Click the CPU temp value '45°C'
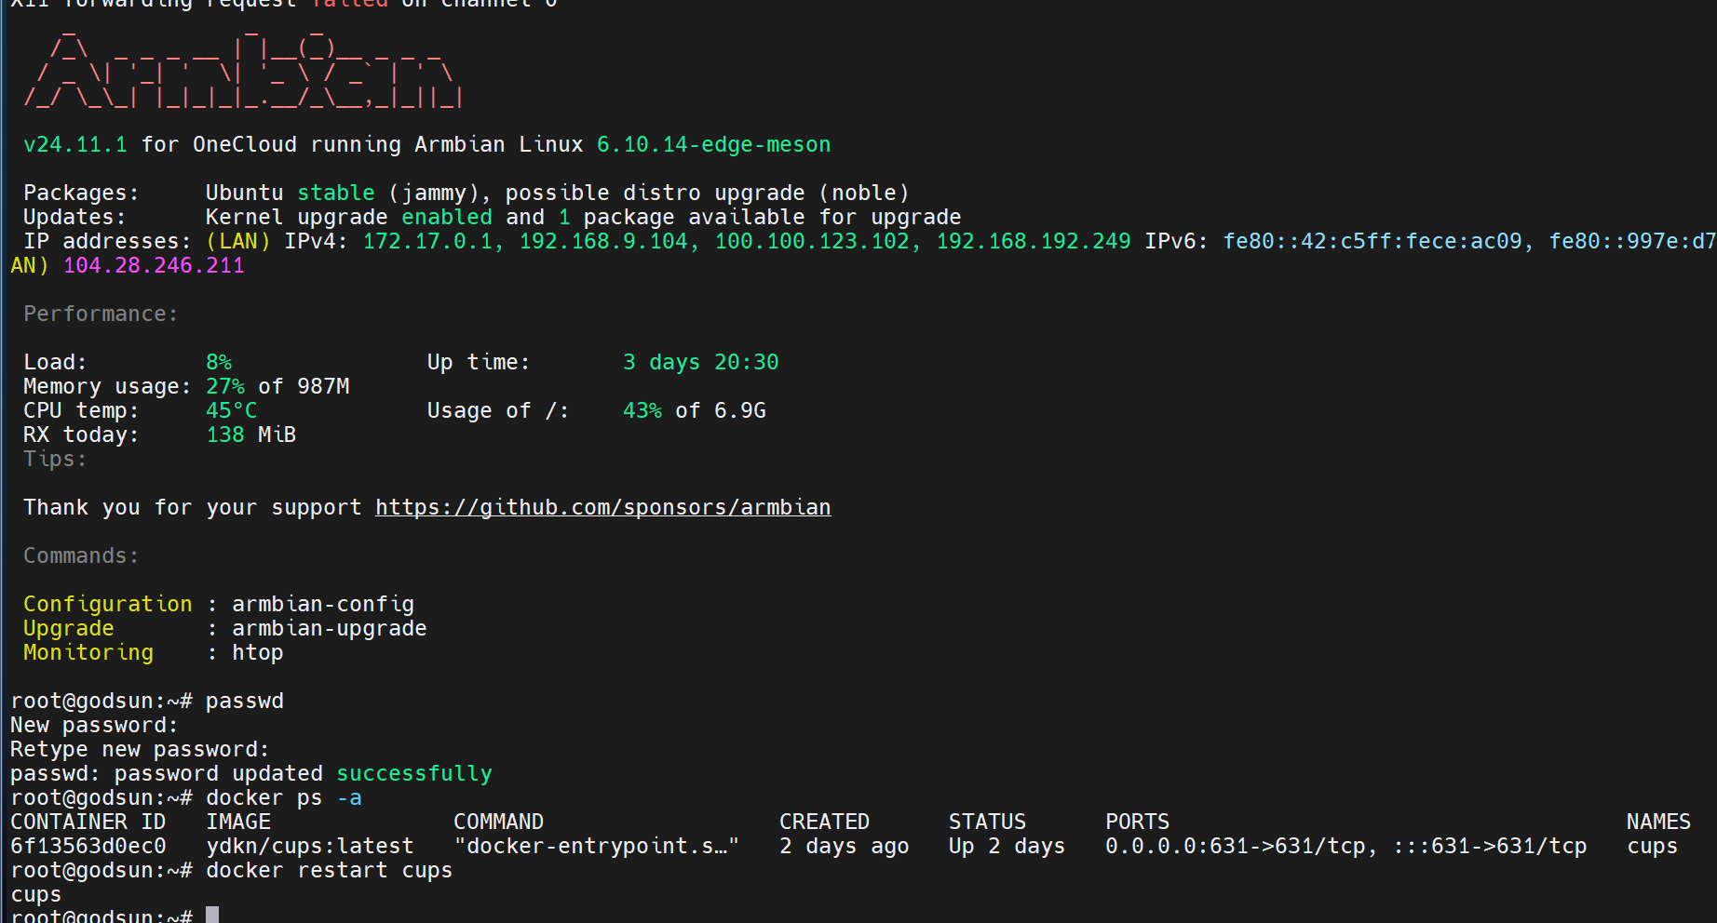This screenshot has width=1717, height=923. pos(232,410)
